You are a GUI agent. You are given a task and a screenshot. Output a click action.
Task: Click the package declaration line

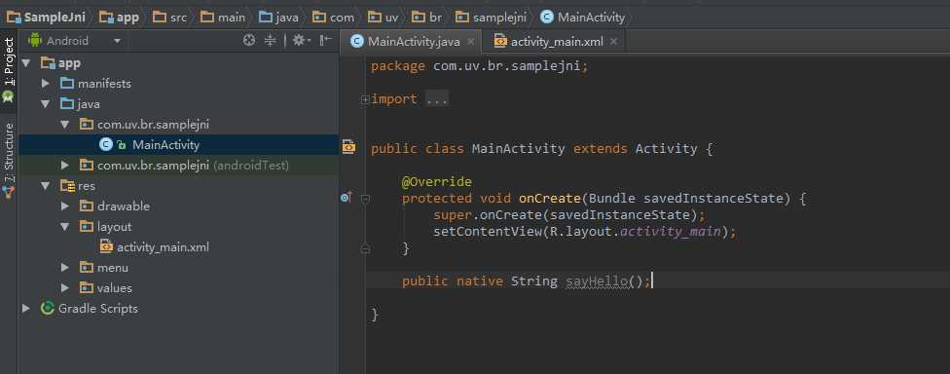coord(479,66)
